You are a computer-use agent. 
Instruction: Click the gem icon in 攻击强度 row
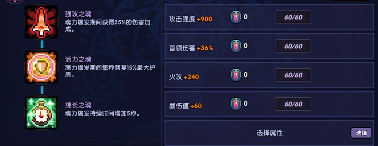pos(236,18)
